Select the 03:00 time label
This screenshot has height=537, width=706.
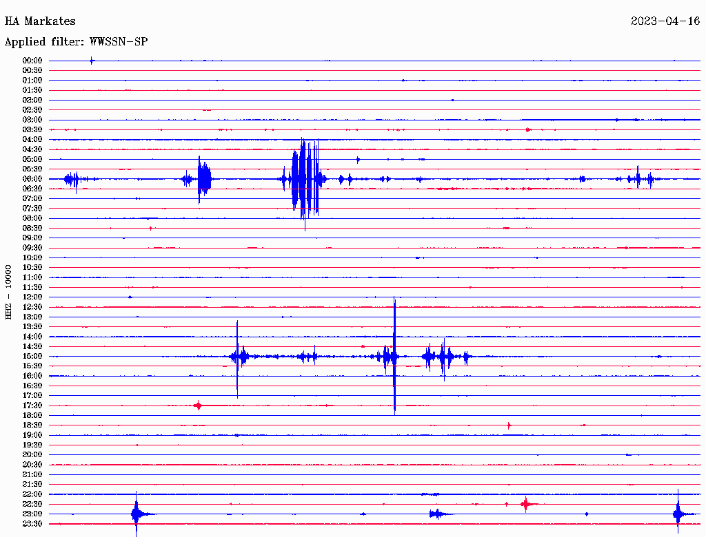click(32, 120)
